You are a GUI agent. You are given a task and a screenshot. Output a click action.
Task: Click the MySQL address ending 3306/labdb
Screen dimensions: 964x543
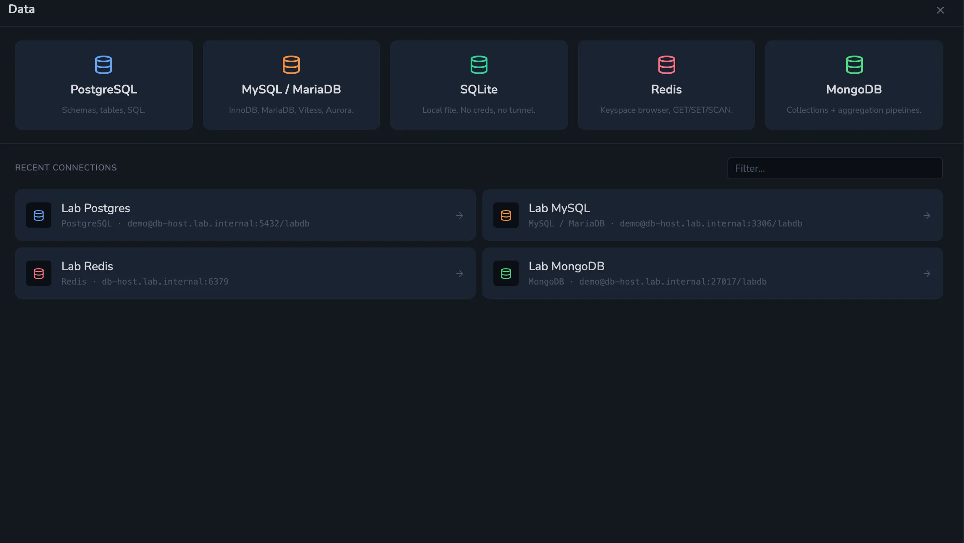[x=711, y=224]
